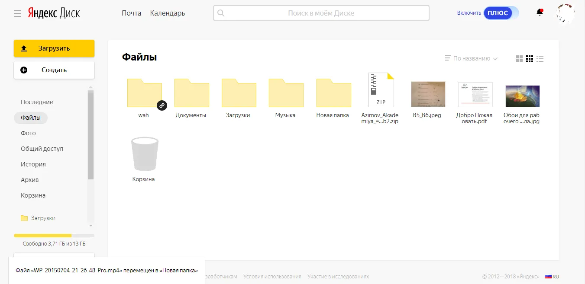Open the user profile avatar

tap(565, 13)
